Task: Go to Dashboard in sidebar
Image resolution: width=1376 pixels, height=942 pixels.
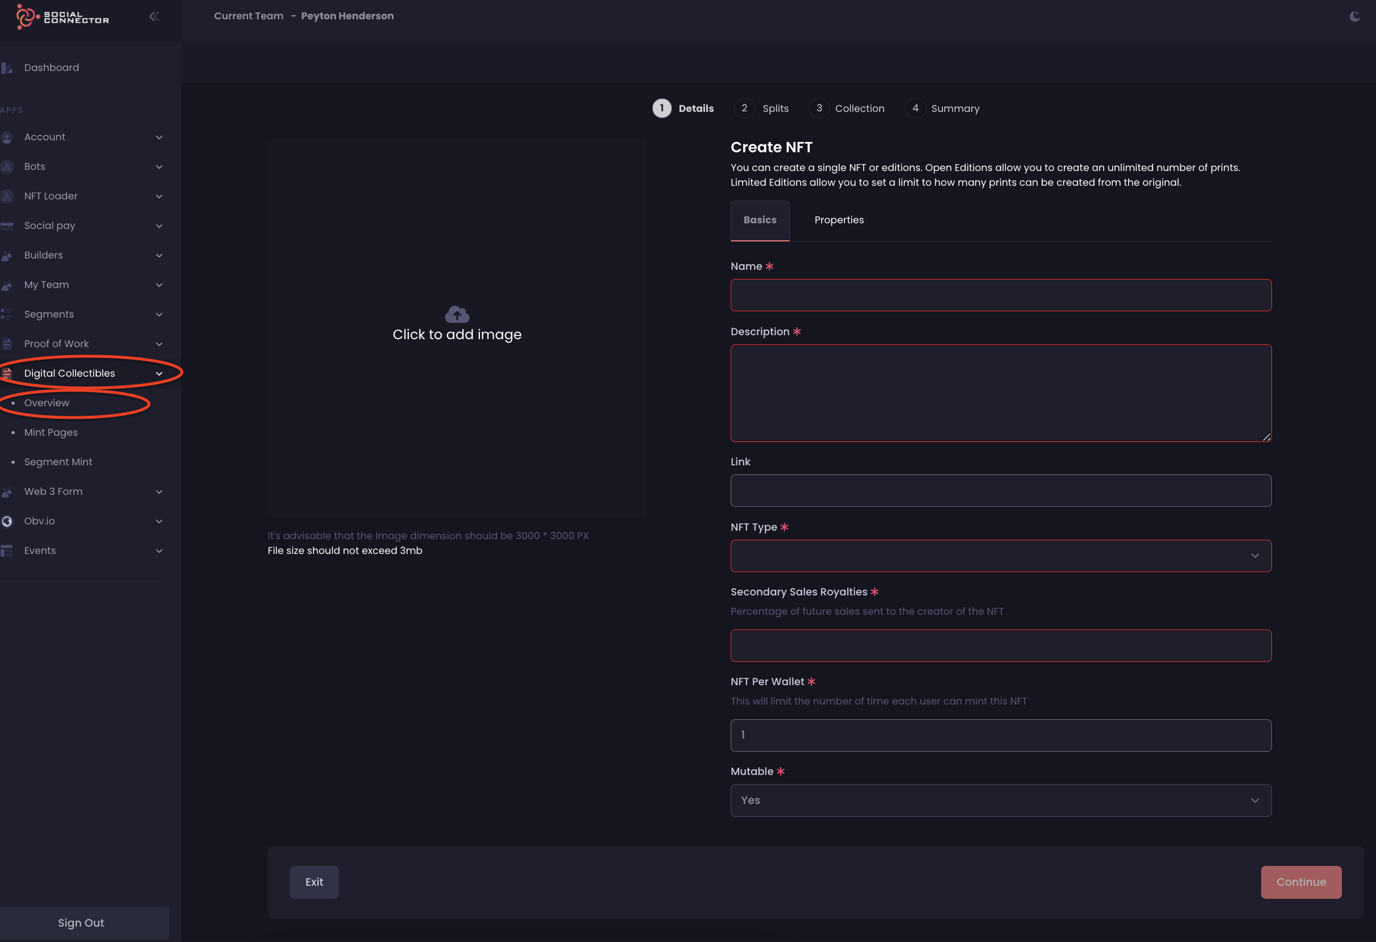Action: [x=52, y=68]
